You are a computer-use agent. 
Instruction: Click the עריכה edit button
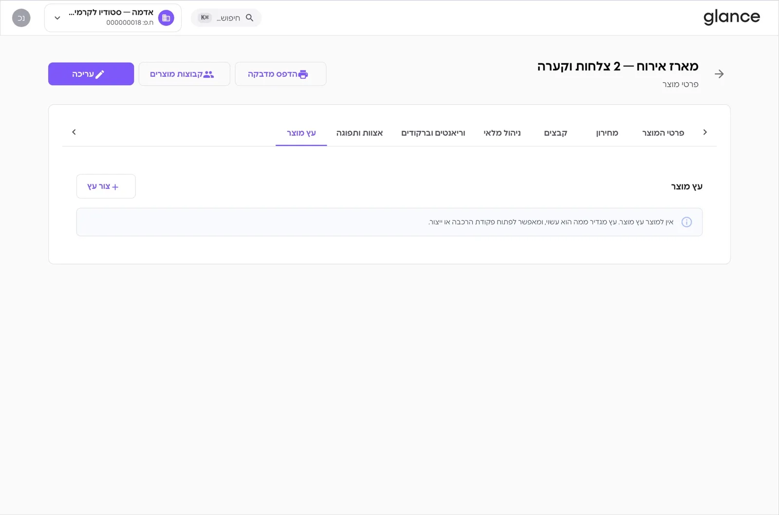(x=91, y=74)
